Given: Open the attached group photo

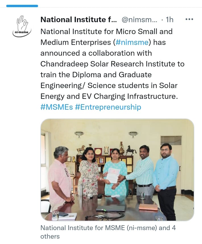Looking at the screenshot, I should 117,170.
